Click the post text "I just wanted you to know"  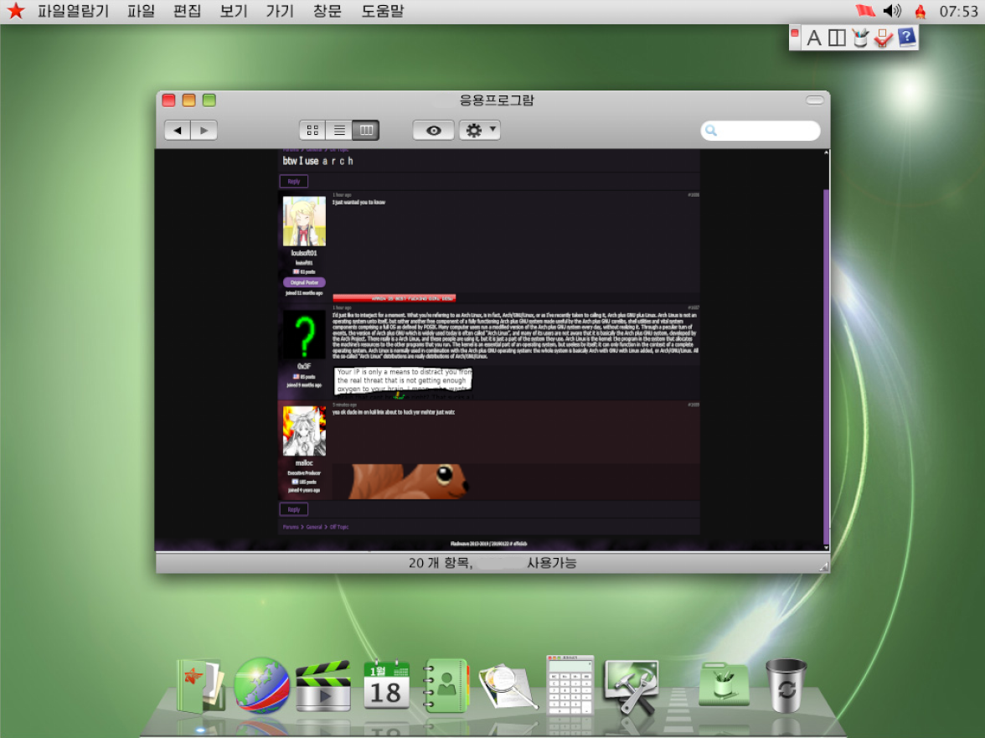coord(358,202)
